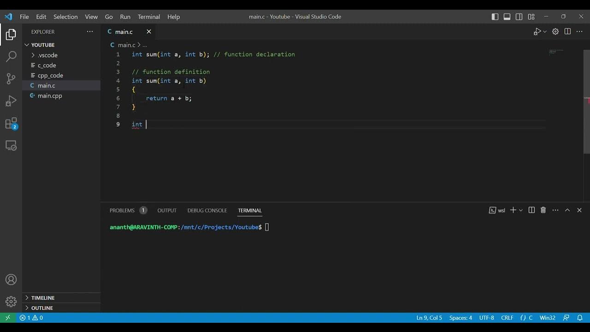Image resolution: width=590 pixels, height=332 pixels.
Task: Switch to the PROBLEMS panel tab
Action: coord(128,210)
